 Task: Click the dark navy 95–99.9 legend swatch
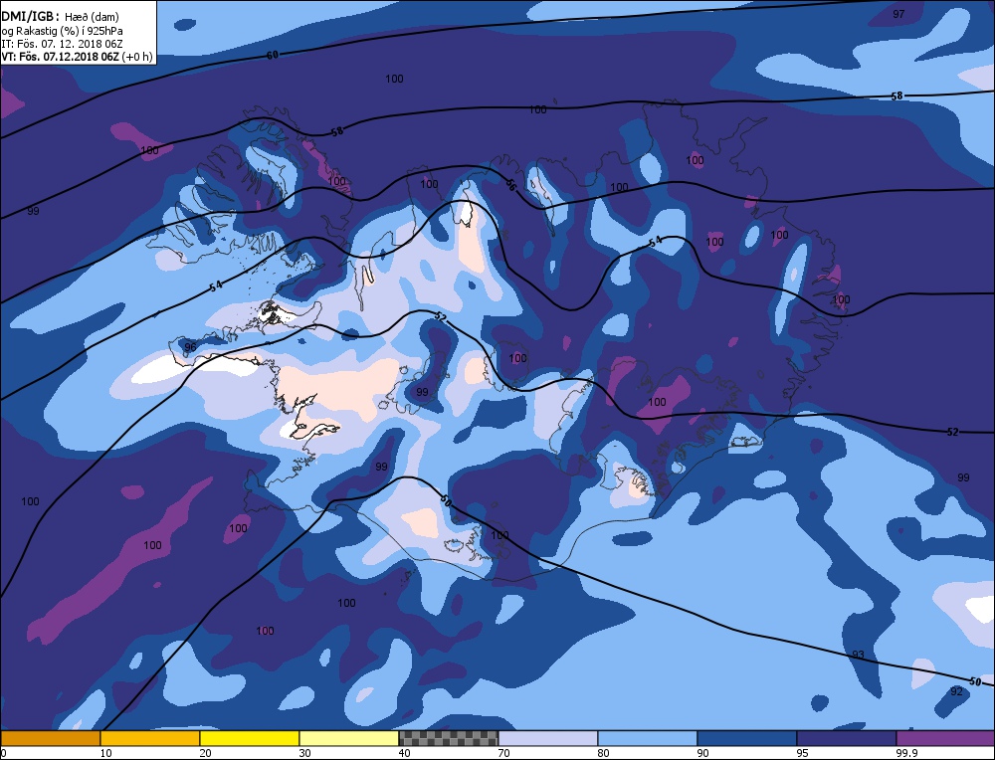pos(847,738)
